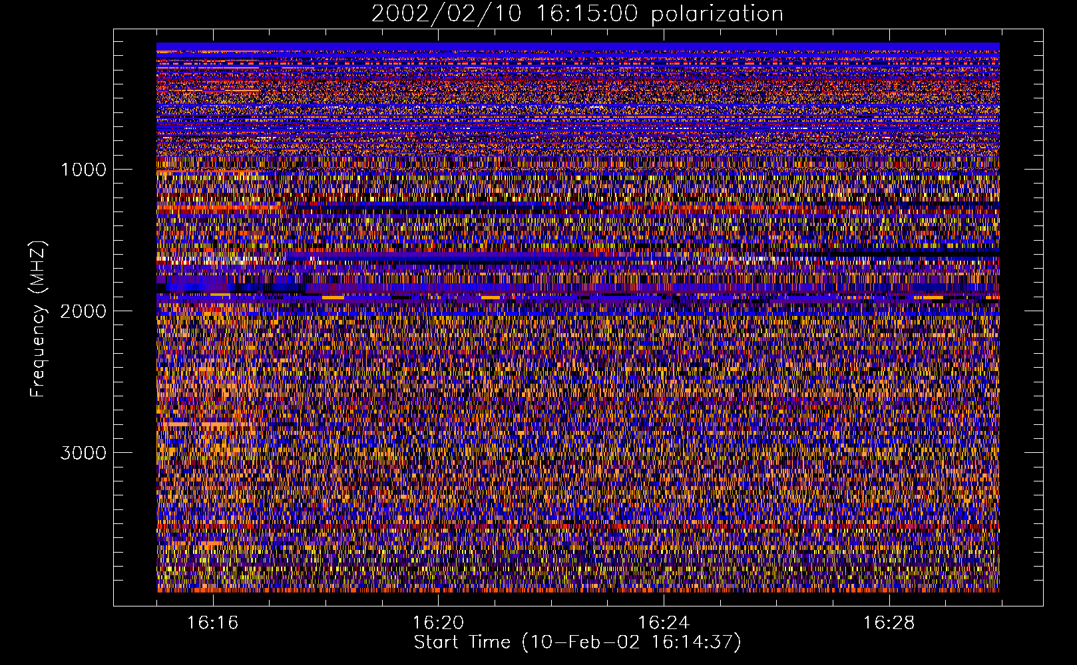The image size is (1077, 665).
Task: Click the 16:20 time tick label
Action: pyautogui.click(x=438, y=623)
